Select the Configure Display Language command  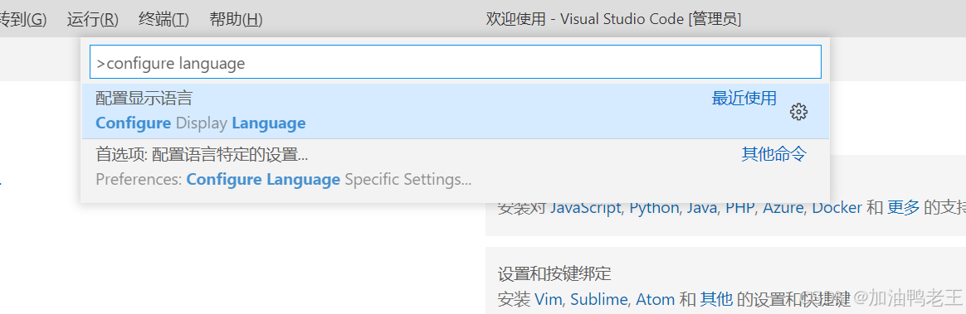[x=456, y=111]
